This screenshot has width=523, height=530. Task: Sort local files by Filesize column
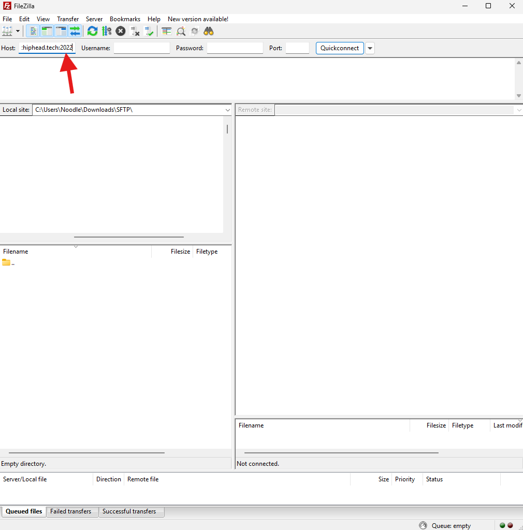172,252
